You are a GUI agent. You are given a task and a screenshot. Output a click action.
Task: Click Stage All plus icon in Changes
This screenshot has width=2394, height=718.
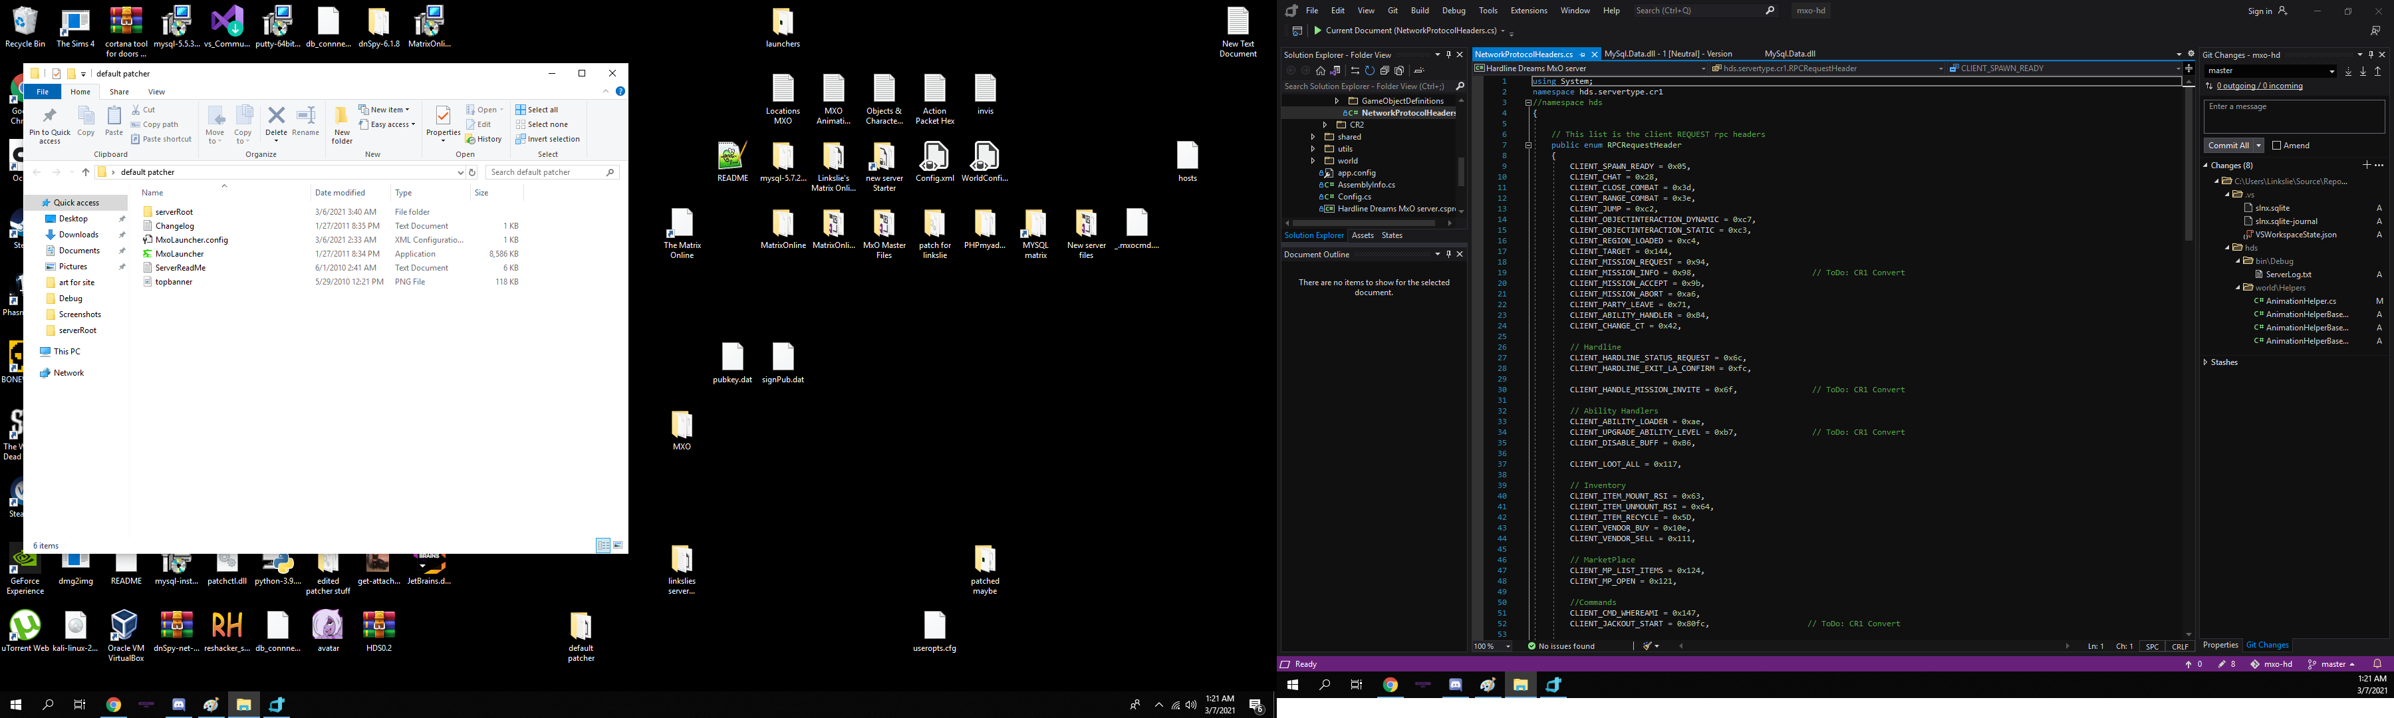2366,166
